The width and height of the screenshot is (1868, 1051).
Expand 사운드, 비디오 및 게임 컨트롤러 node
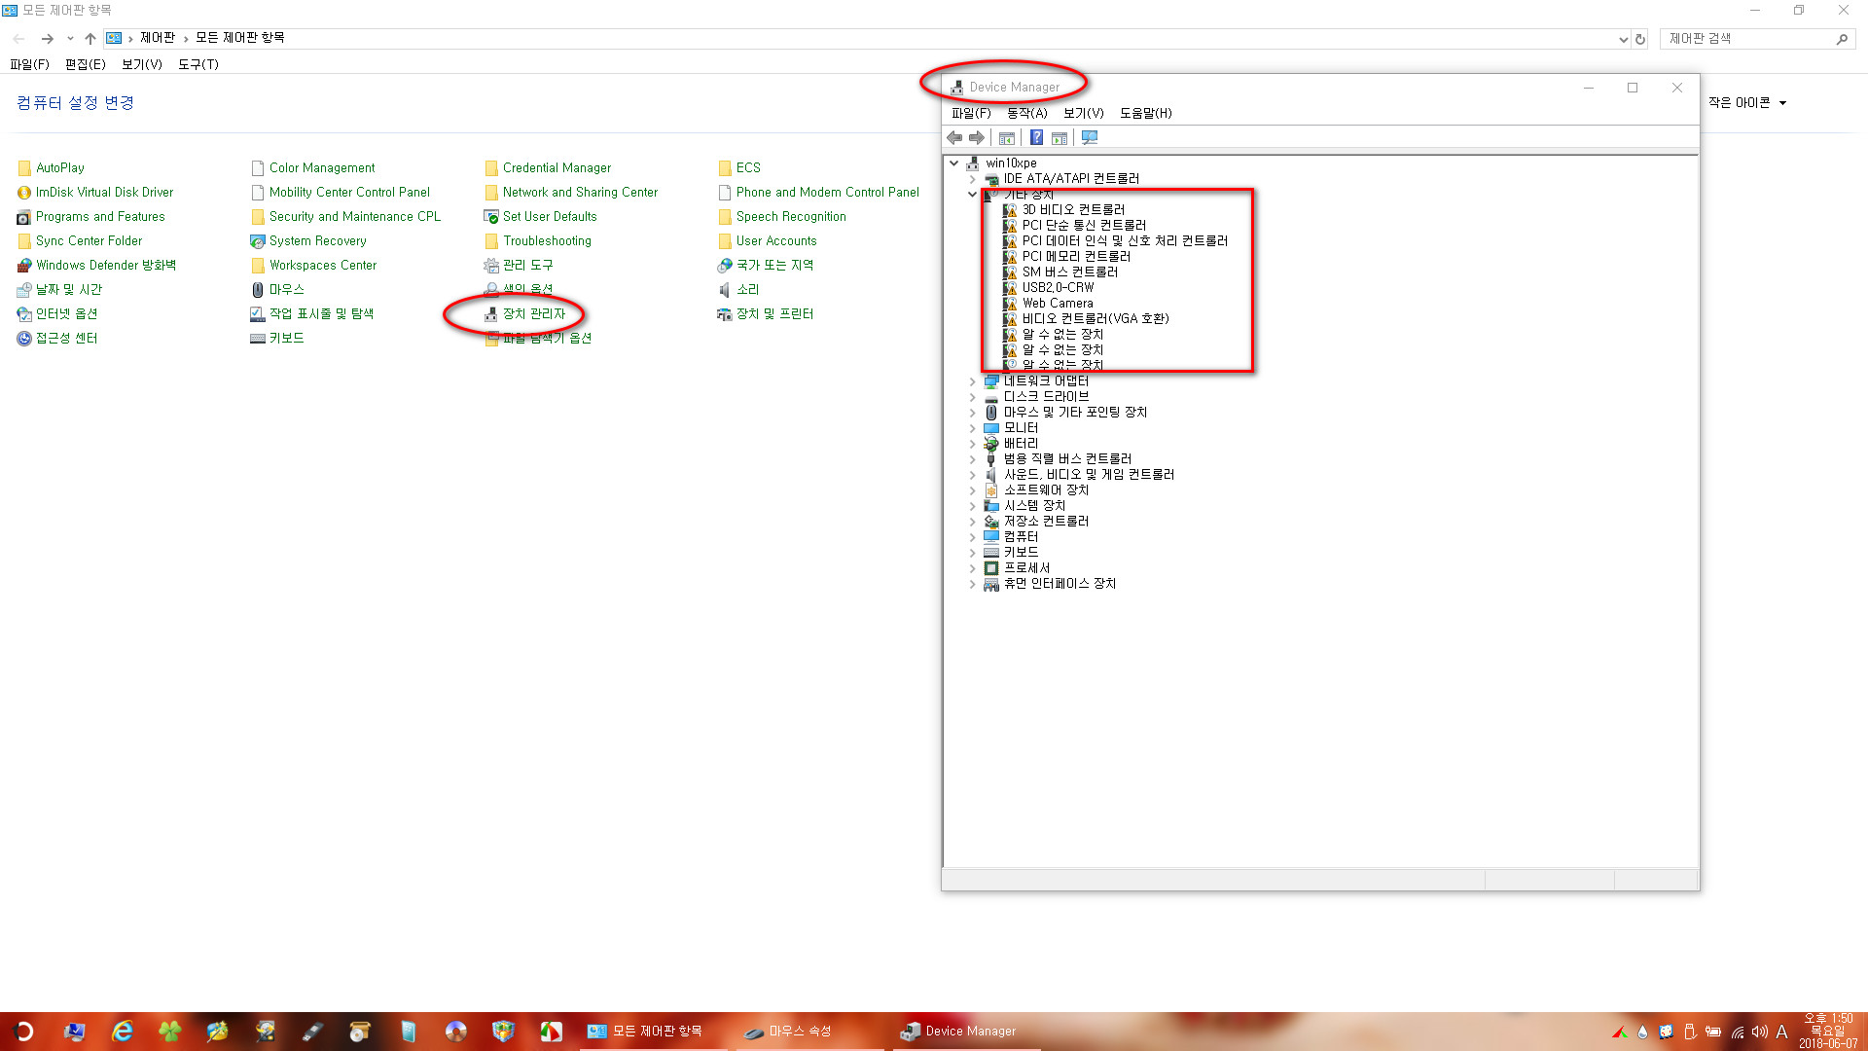(x=972, y=475)
